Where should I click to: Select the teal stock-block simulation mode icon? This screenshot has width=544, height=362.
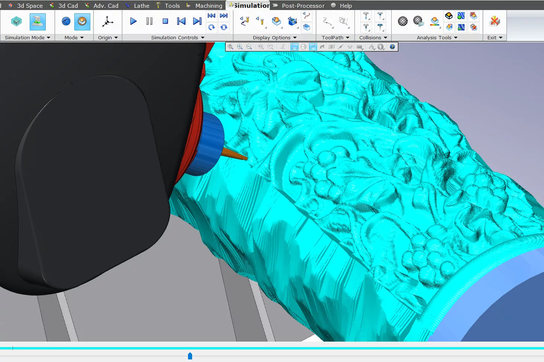[16, 21]
